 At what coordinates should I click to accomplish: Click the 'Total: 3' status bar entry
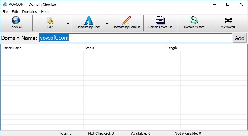pos(65,133)
